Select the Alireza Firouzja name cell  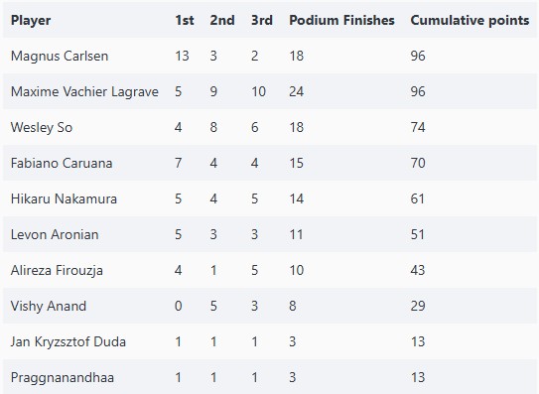tap(57, 270)
